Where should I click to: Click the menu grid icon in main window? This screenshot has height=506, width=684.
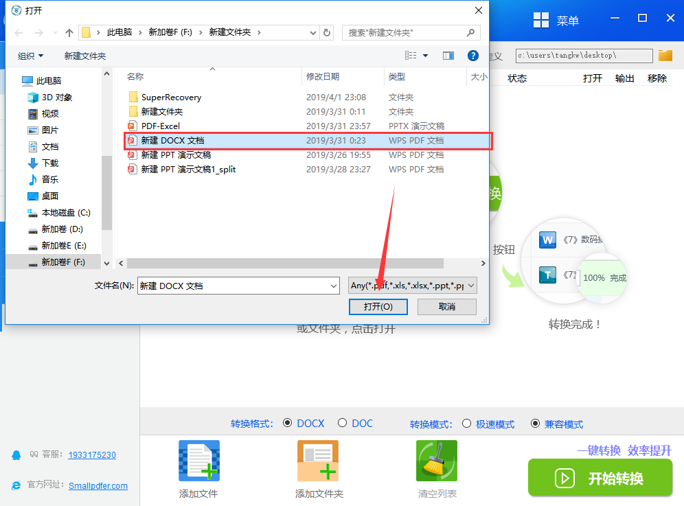(x=541, y=20)
